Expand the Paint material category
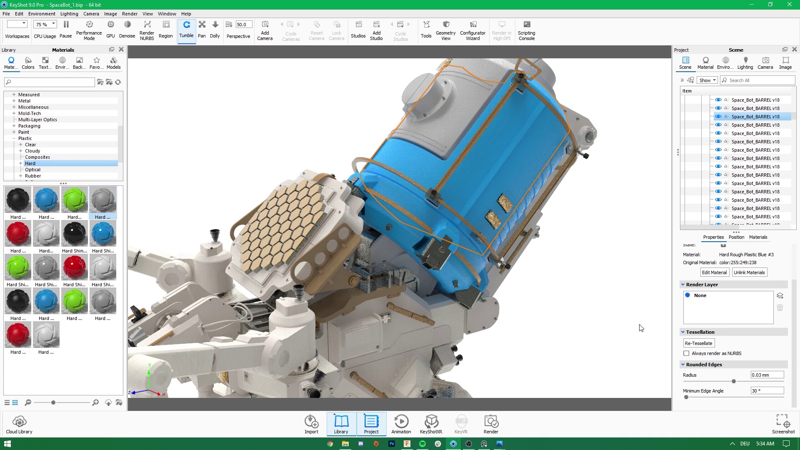 pos(14,132)
